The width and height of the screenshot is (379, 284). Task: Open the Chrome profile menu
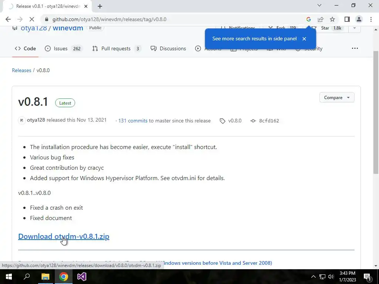click(359, 19)
